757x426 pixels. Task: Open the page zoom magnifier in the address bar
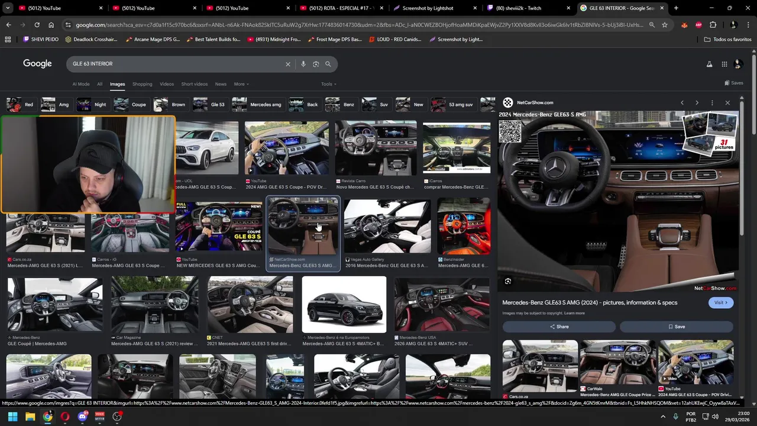tap(652, 25)
